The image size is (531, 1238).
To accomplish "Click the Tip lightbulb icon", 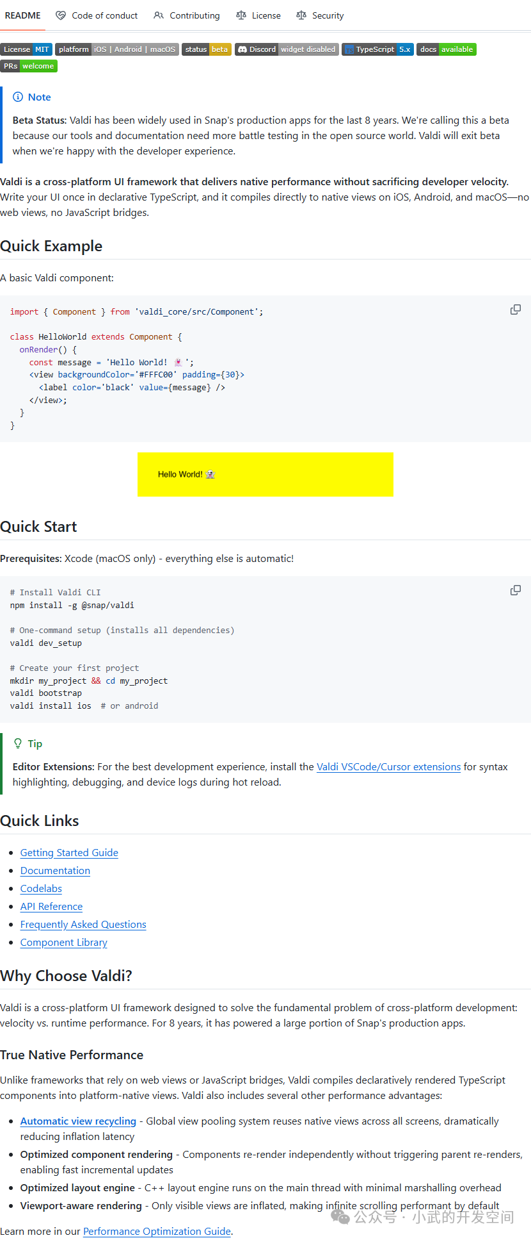I will pos(18,743).
